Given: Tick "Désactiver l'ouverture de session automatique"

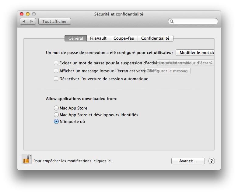Looking at the screenshot, I should click(56, 79).
